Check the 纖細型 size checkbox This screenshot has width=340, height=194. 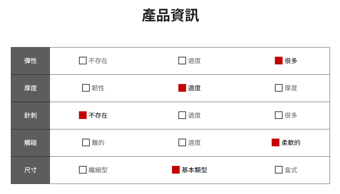click(x=83, y=170)
